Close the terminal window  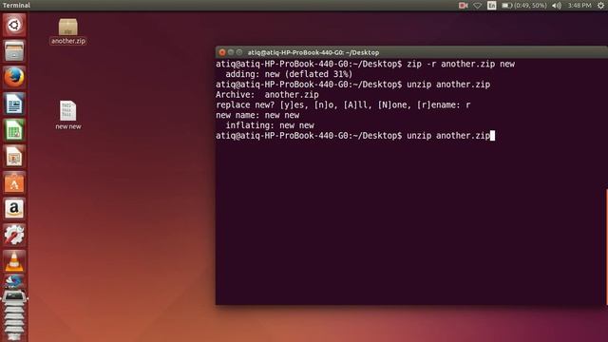click(222, 52)
